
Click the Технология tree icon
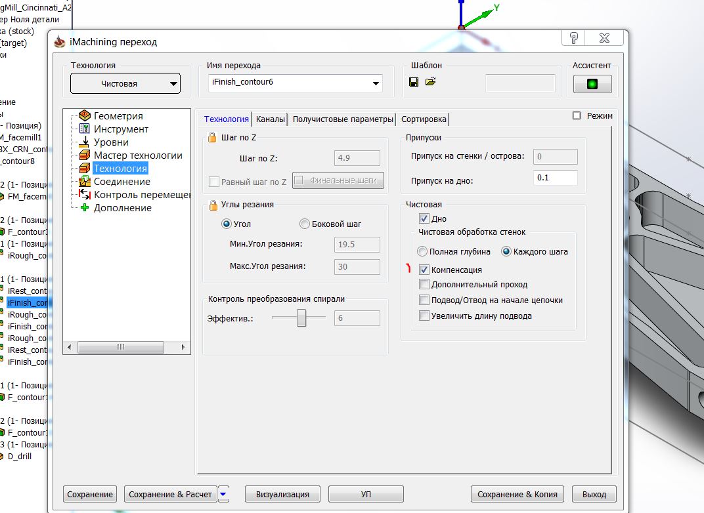(85, 168)
